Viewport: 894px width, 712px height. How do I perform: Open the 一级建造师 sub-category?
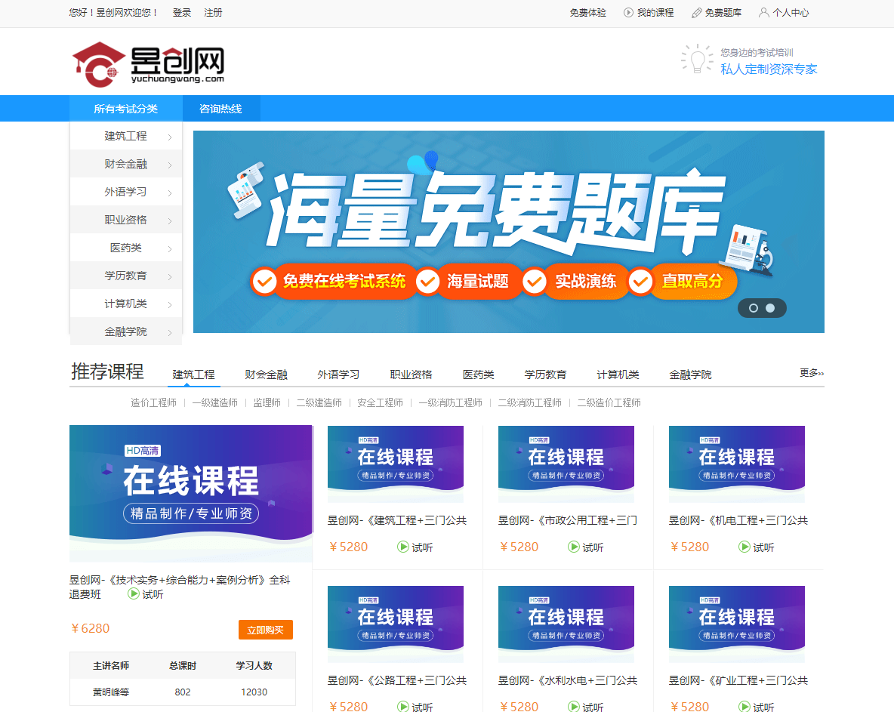215,402
